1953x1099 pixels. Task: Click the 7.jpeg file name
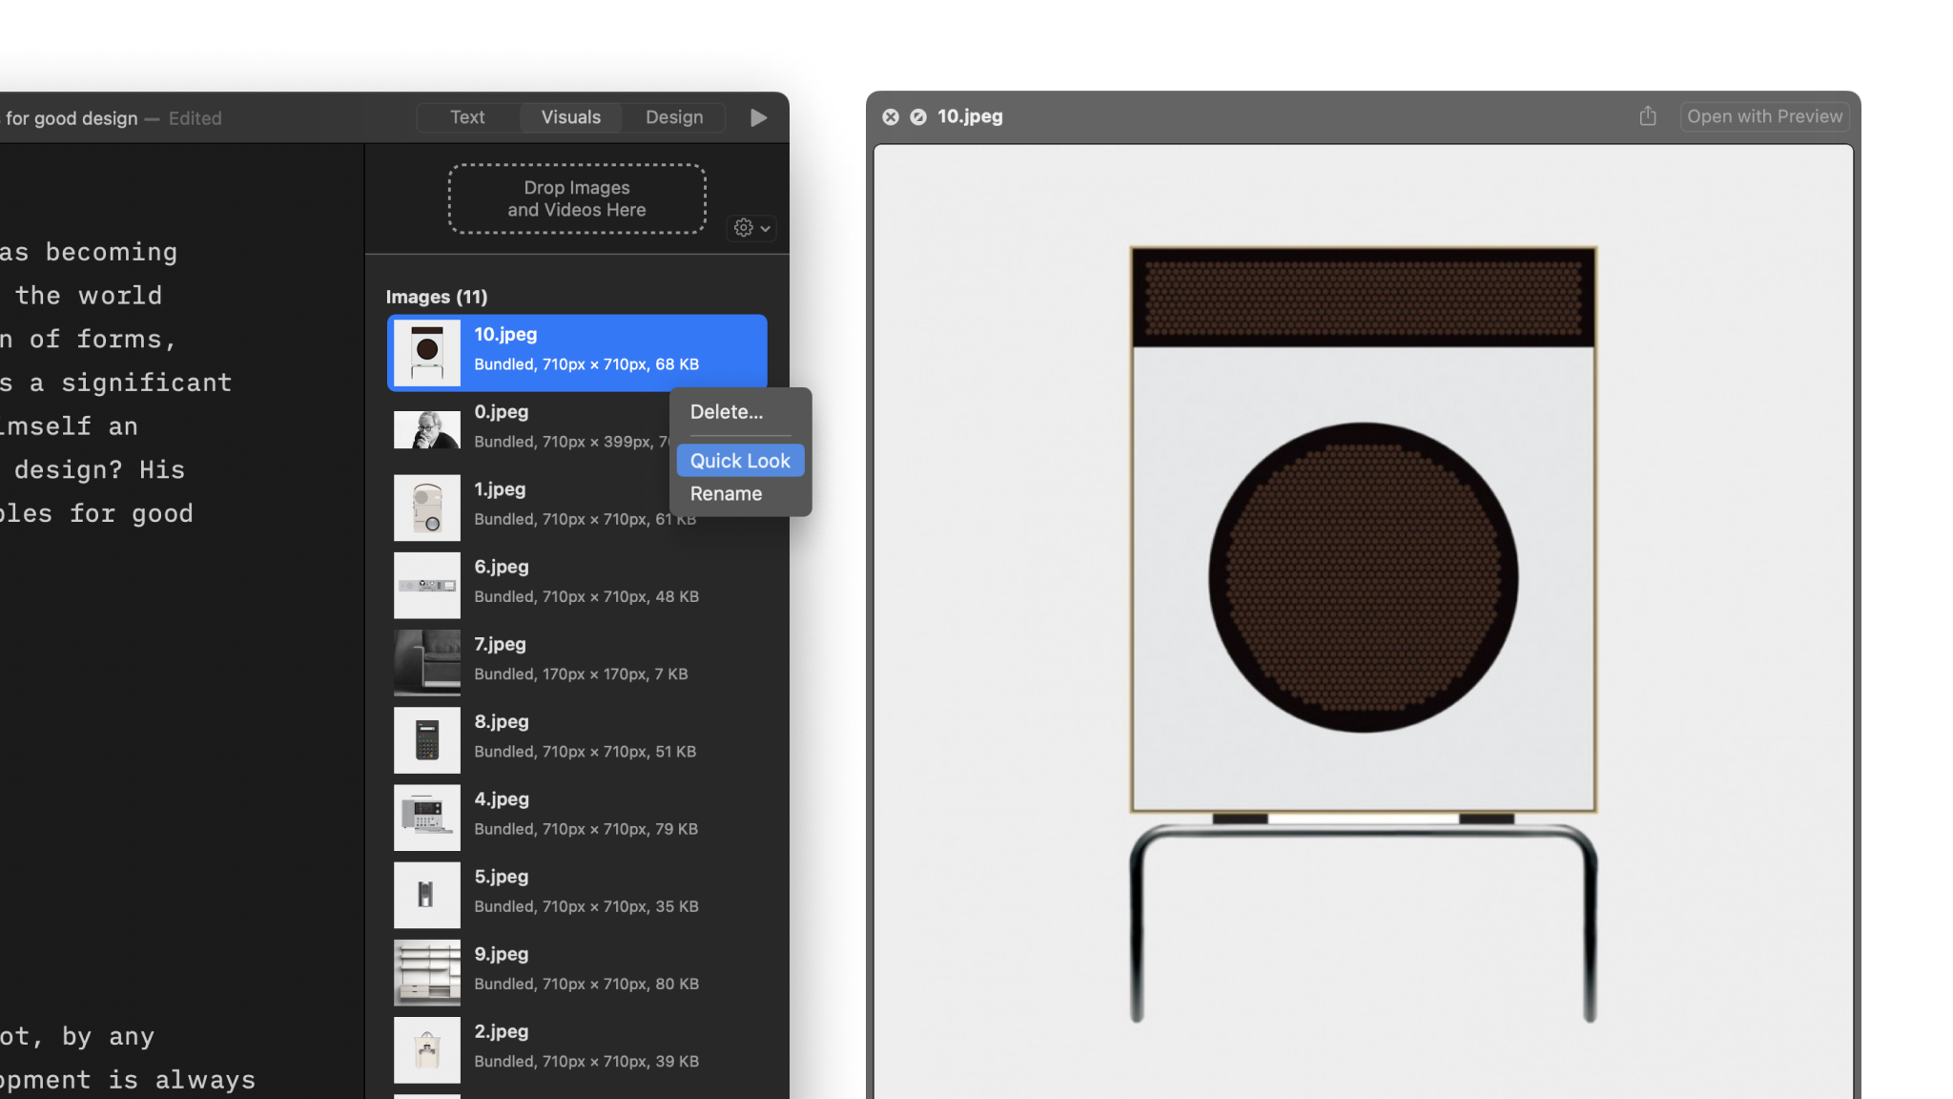500,644
